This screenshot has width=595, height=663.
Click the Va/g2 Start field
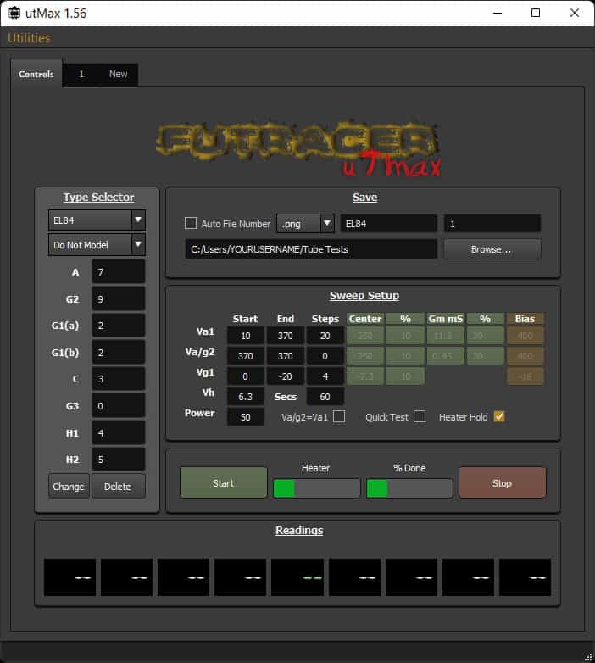coord(246,356)
